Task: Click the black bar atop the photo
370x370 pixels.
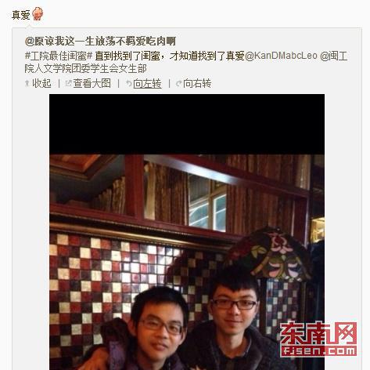Action: coord(187,124)
